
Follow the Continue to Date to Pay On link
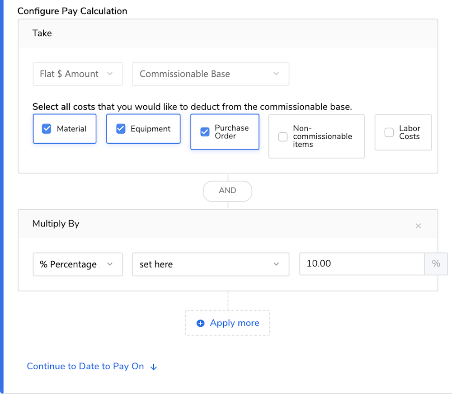coord(85,367)
